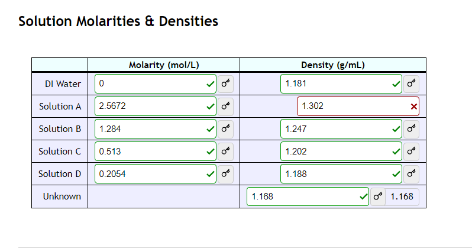This screenshot has height=248, width=472.
Task: Click the key icon beside Solution B density
Action: (411, 128)
